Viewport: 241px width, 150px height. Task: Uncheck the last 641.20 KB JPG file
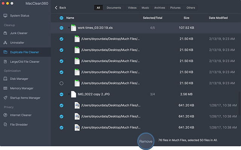pyautogui.click(x=61, y=127)
